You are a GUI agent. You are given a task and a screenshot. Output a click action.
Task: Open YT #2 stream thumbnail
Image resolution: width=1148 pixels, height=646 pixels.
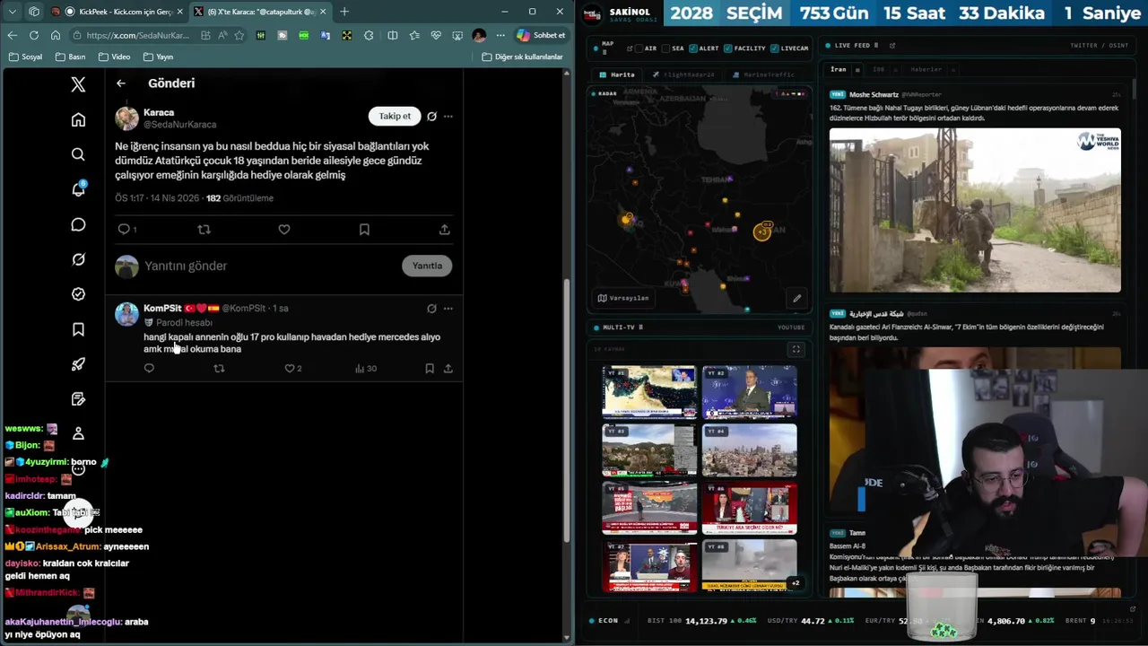point(749,391)
